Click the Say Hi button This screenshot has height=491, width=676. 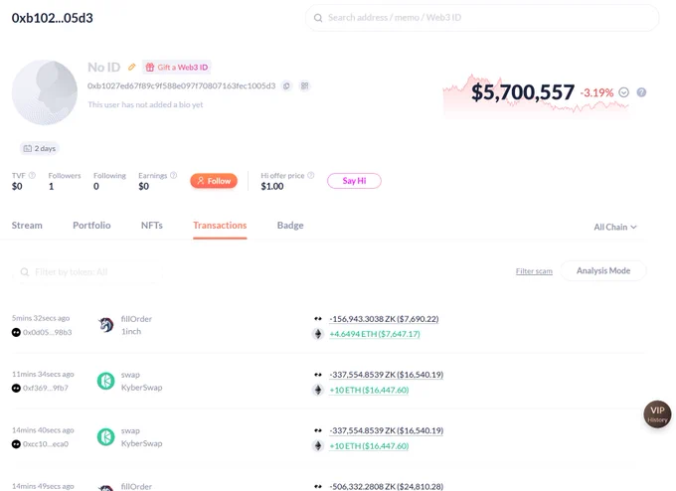pos(354,181)
